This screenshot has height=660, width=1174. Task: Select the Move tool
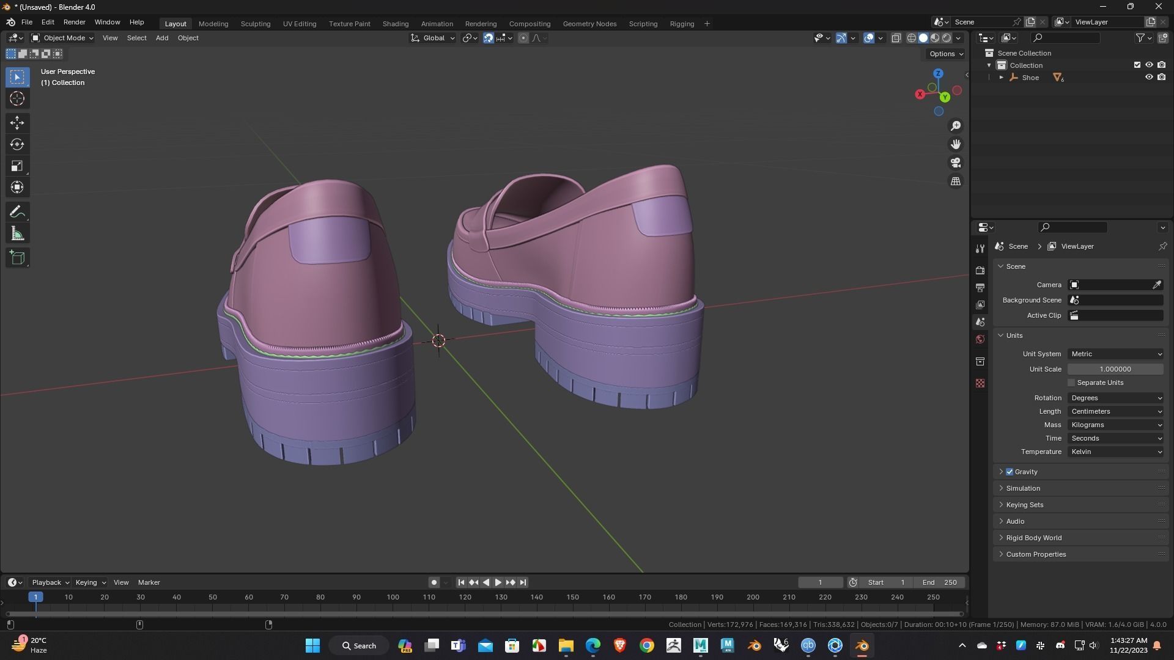point(17,123)
